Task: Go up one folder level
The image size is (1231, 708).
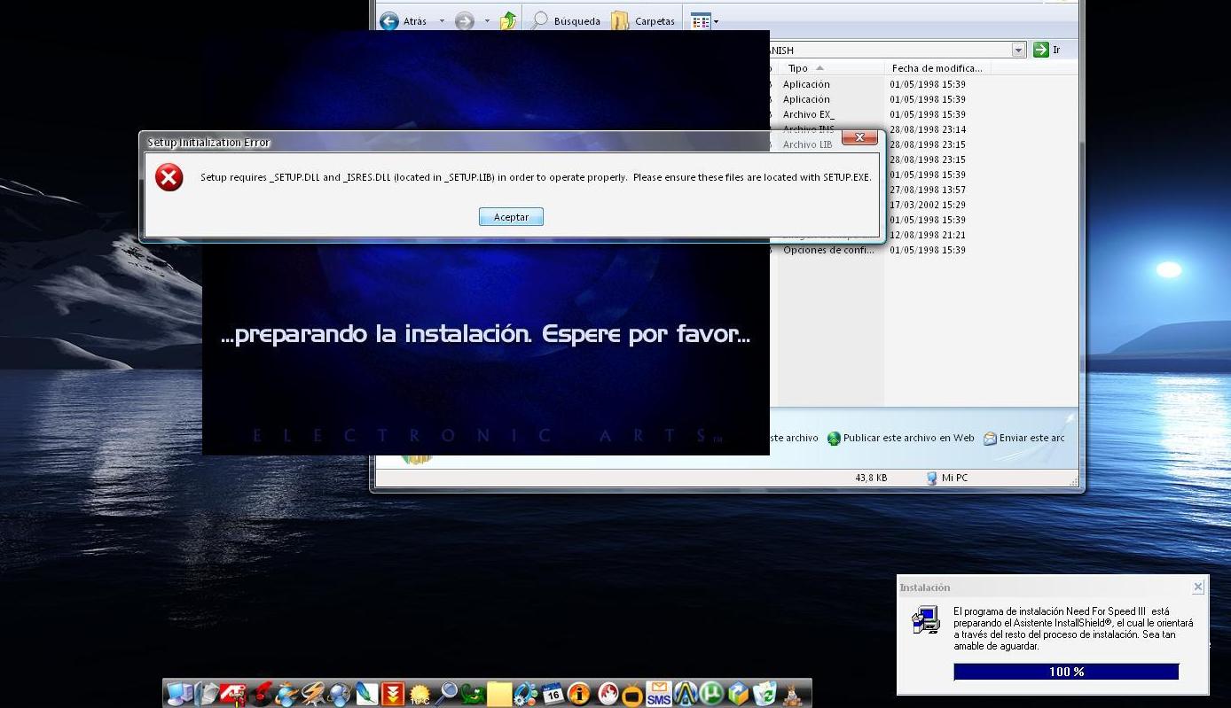Action: coord(508,21)
